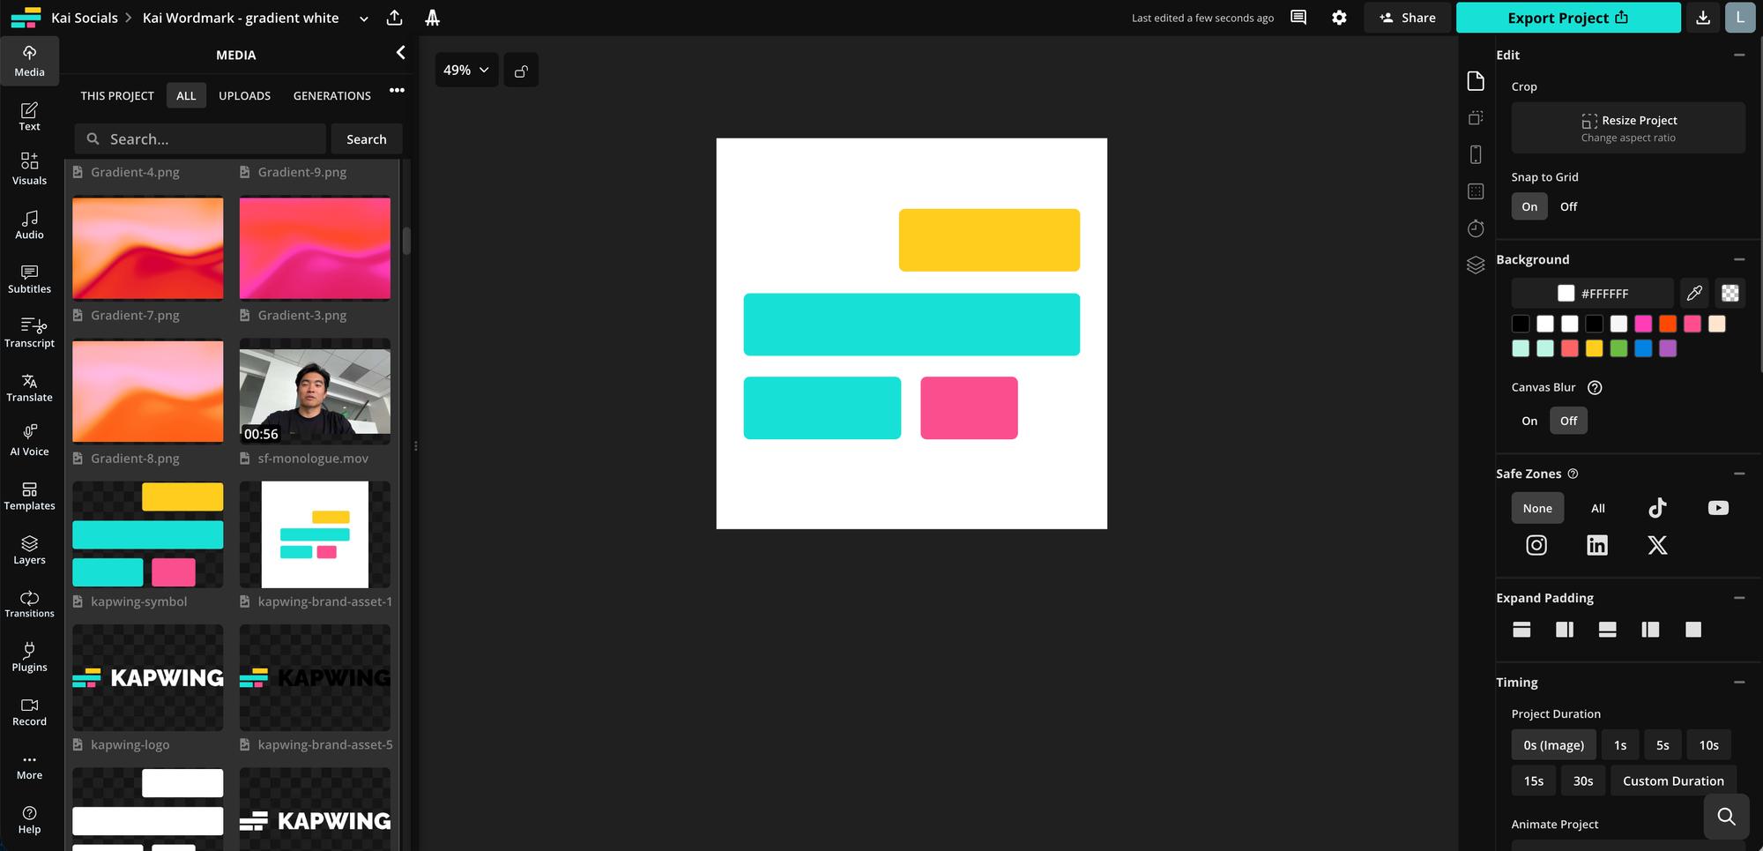Viewport: 1763px width, 851px height.
Task: Click the Kapwing logo in top-left corner
Action: click(x=26, y=18)
